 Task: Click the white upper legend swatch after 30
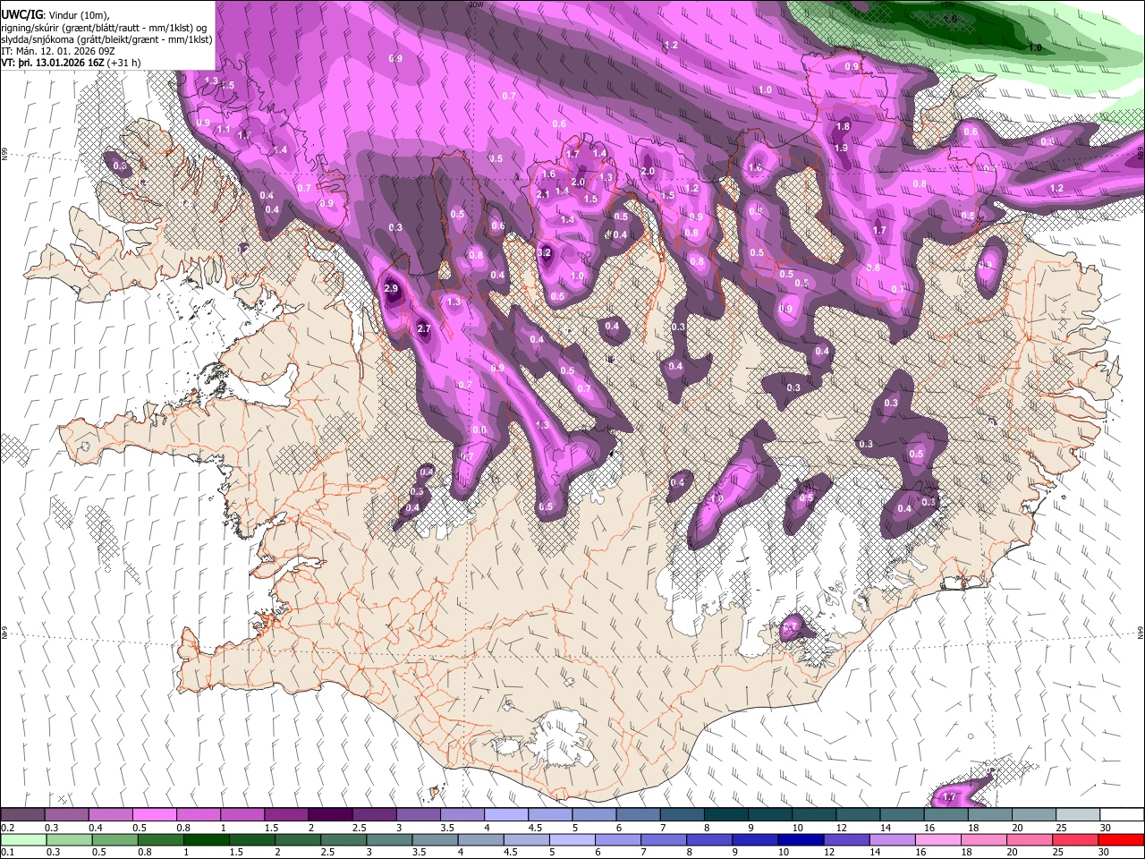coord(1122,815)
